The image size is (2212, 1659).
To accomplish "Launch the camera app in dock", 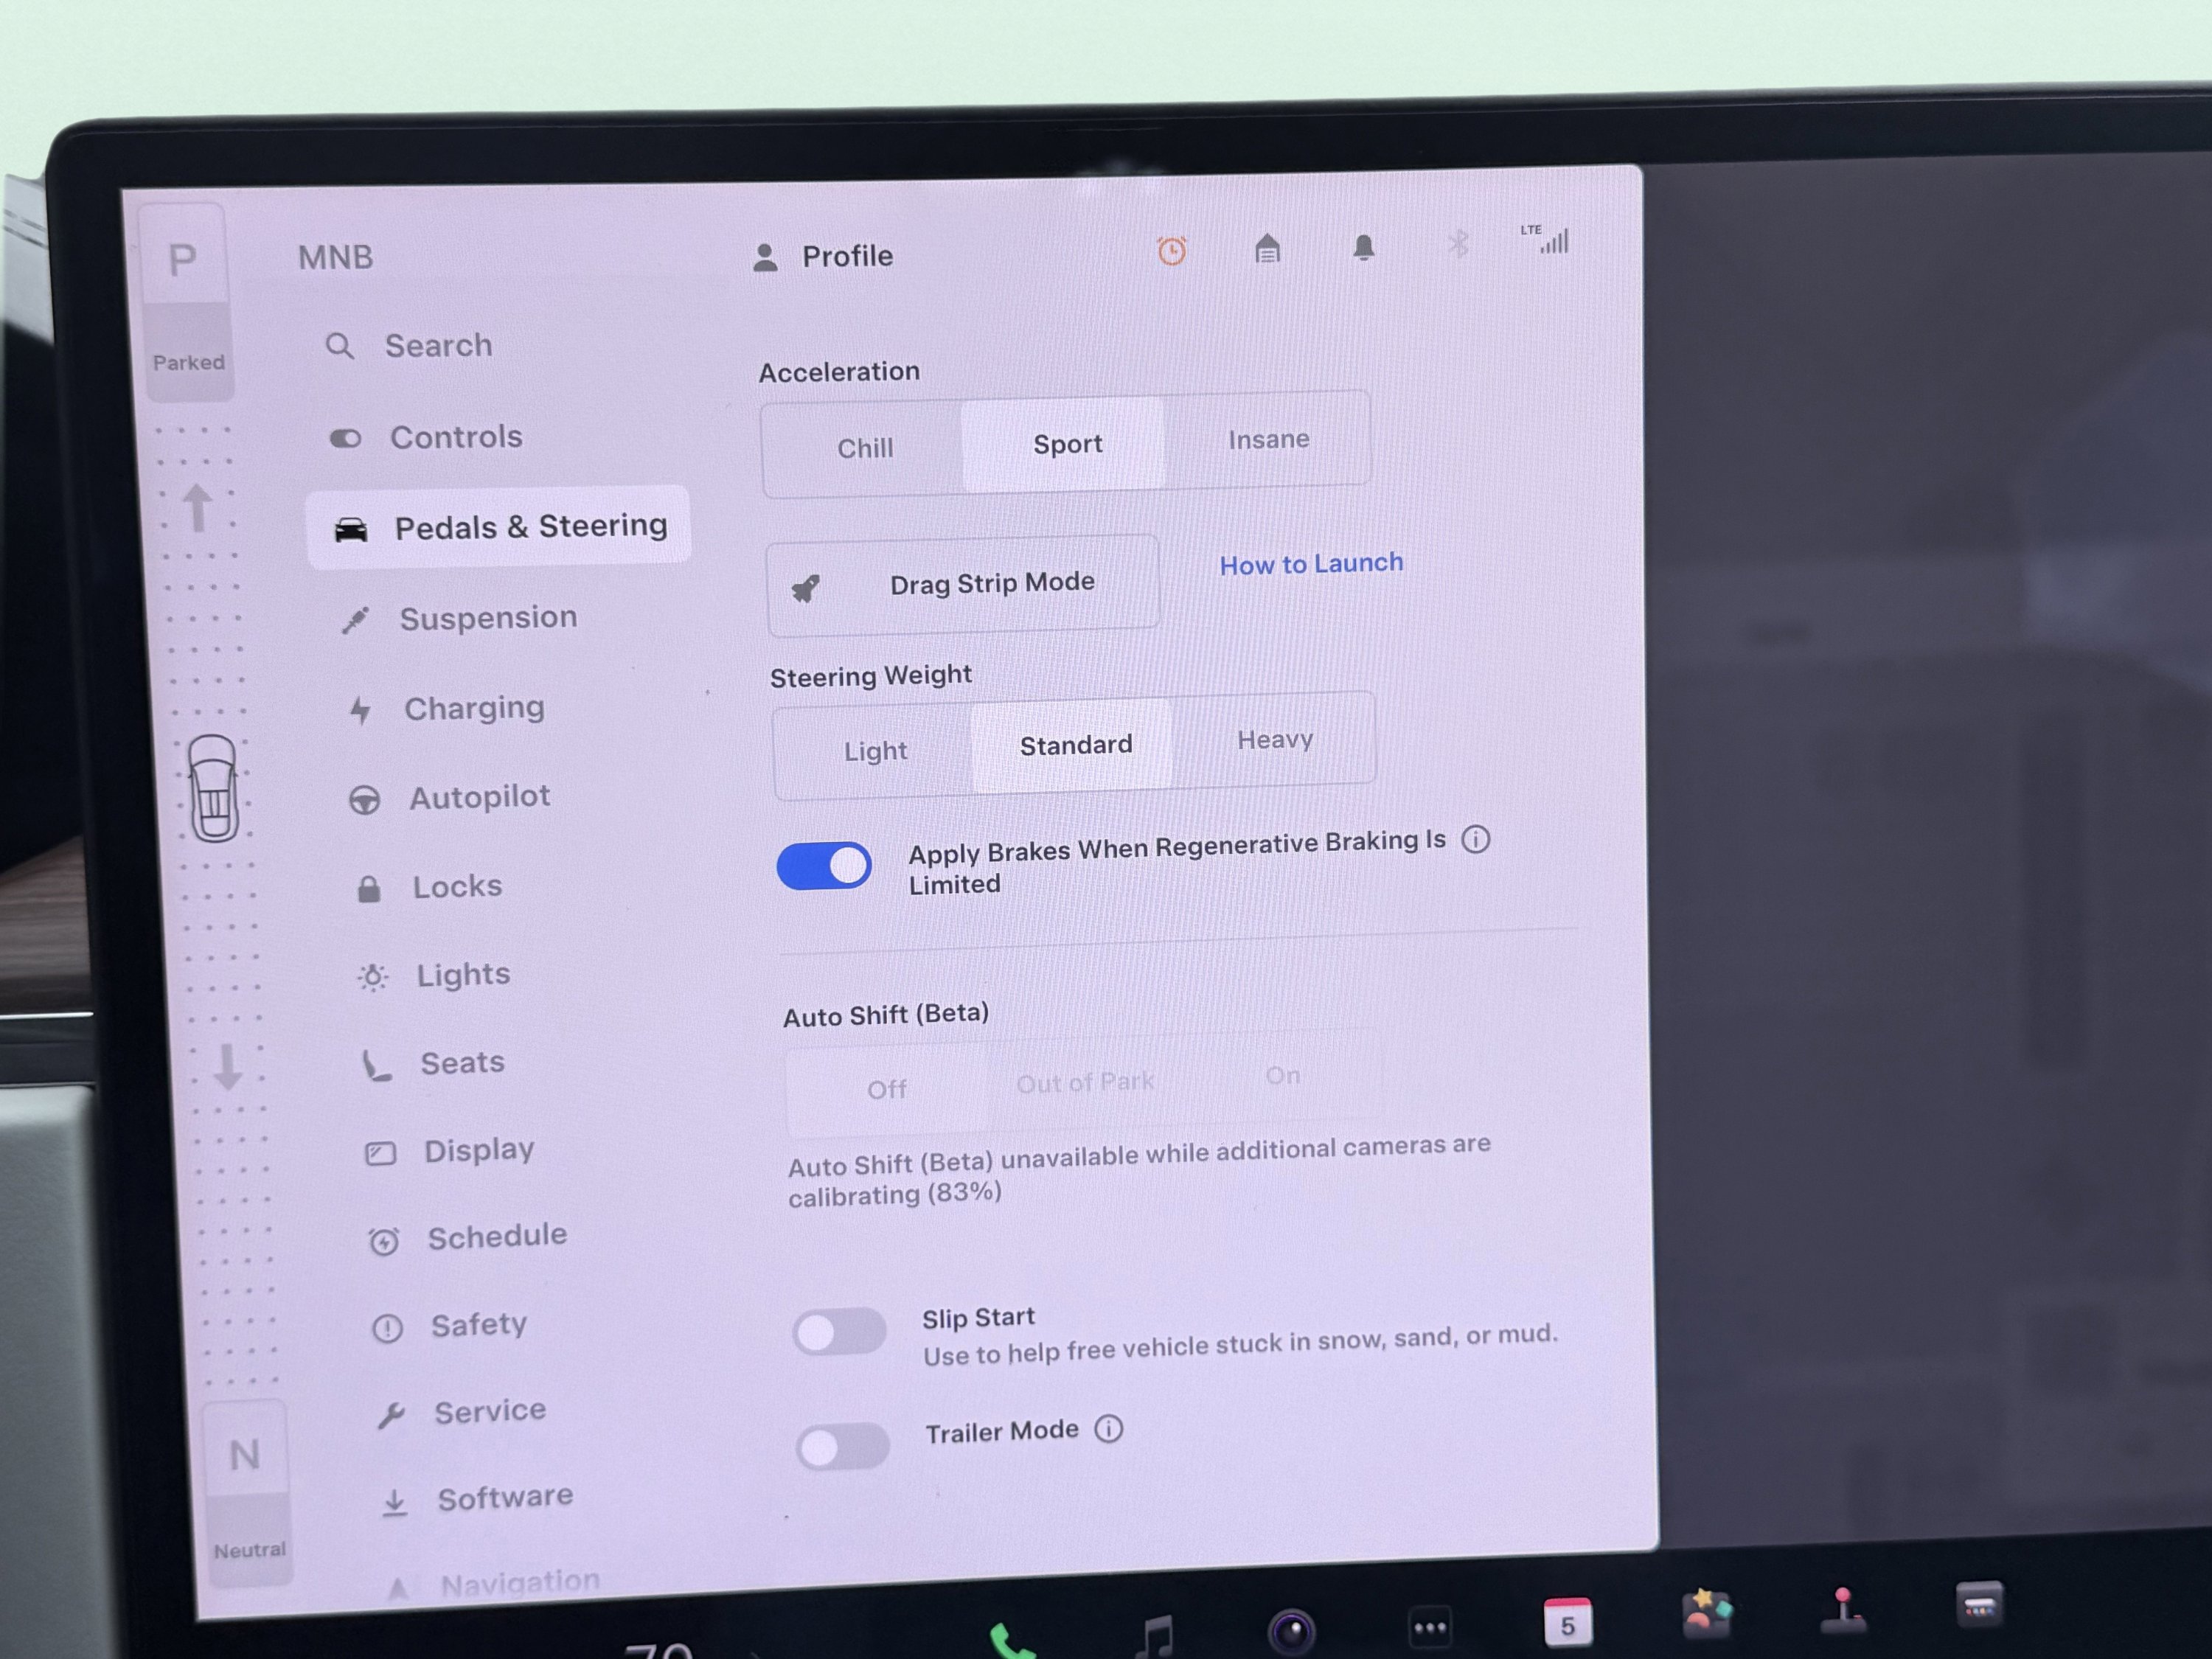I will 1291,1632.
